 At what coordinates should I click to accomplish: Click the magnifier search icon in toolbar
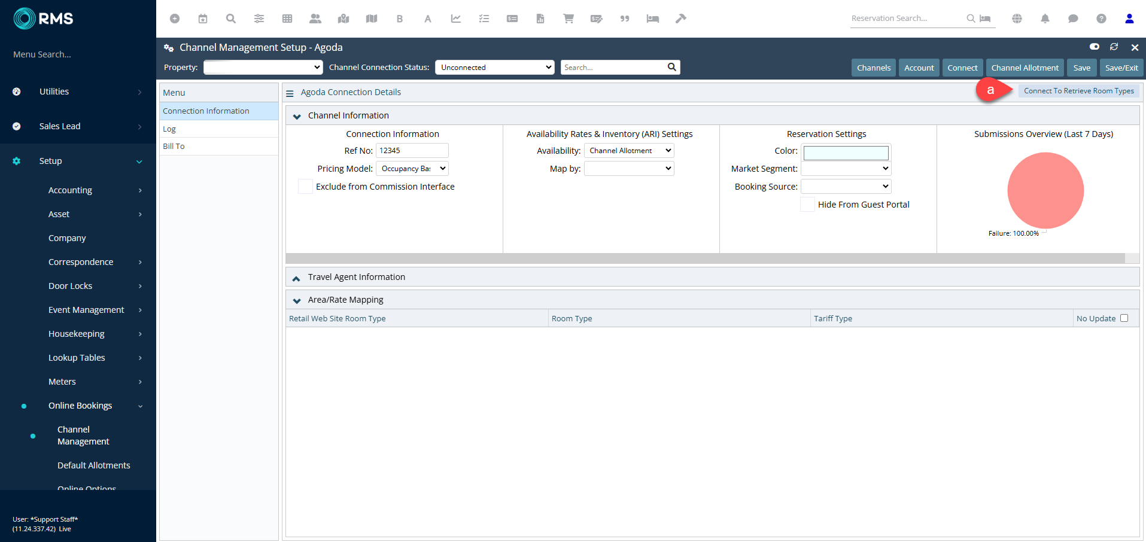point(231,19)
